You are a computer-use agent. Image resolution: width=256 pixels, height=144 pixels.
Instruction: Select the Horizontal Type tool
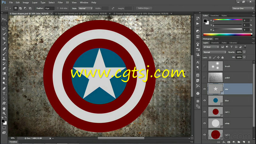coord(4,93)
